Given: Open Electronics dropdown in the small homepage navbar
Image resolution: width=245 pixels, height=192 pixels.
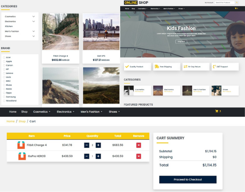Looking at the screenshot, I should click(155, 9).
